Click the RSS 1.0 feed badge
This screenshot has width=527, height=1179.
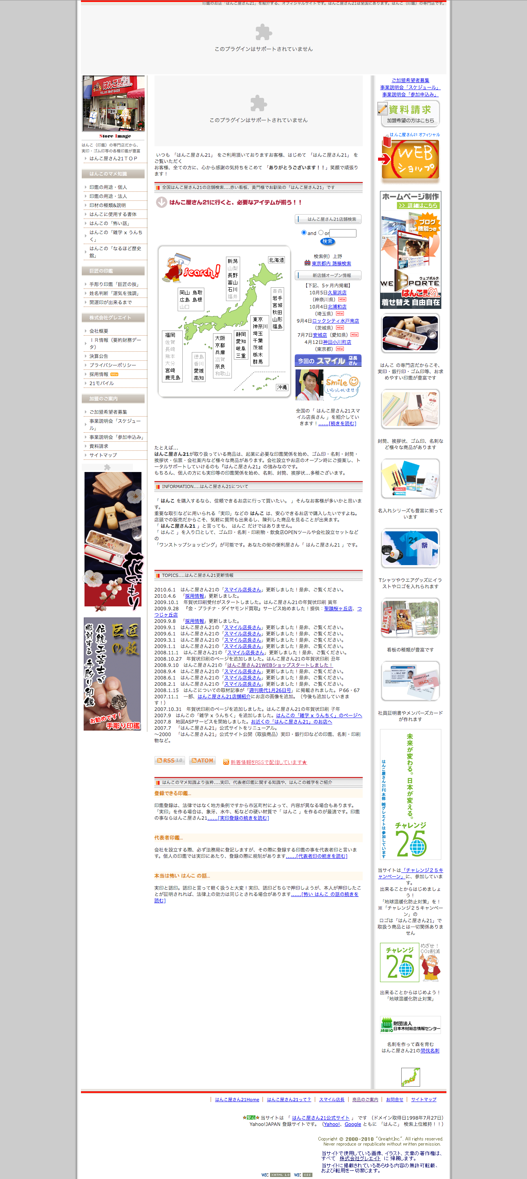(169, 760)
